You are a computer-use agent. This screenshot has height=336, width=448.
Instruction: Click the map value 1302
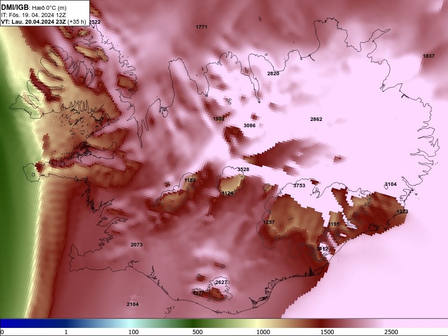(219, 119)
